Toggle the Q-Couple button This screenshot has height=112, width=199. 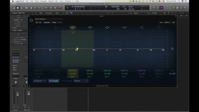(x=54, y=81)
